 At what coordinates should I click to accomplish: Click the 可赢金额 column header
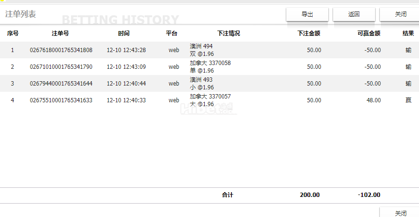click(368, 33)
